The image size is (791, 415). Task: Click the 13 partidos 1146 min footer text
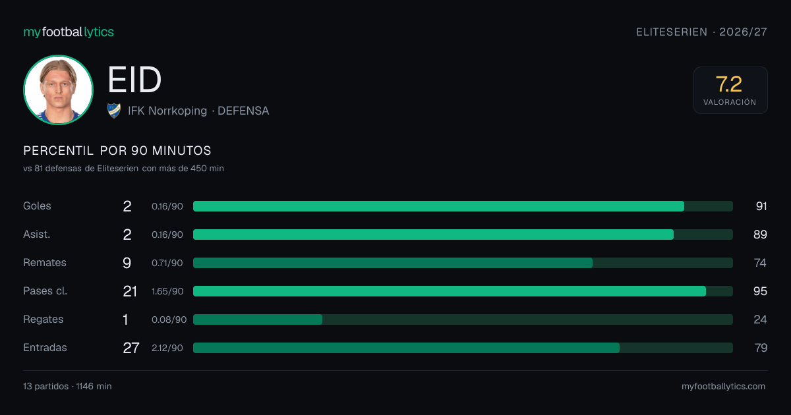67,387
